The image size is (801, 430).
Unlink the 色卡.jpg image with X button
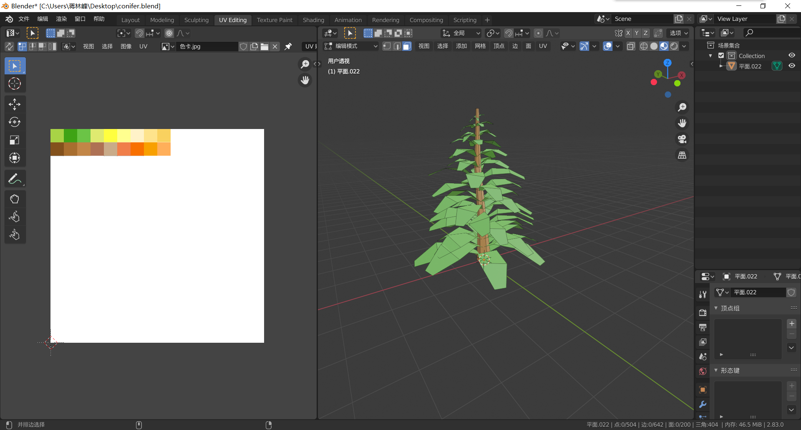click(x=275, y=46)
